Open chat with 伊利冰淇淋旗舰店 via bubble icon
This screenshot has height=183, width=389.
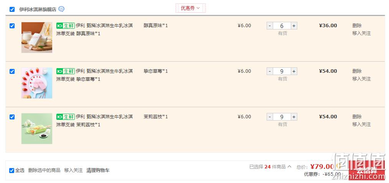pos(61,9)
